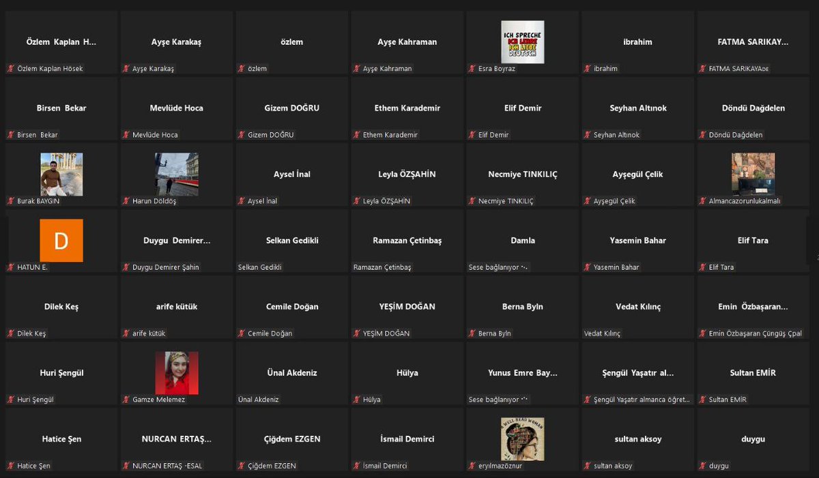
Task: Click İsmail Demirci's muted microphone icon
Action: (357, 466)
